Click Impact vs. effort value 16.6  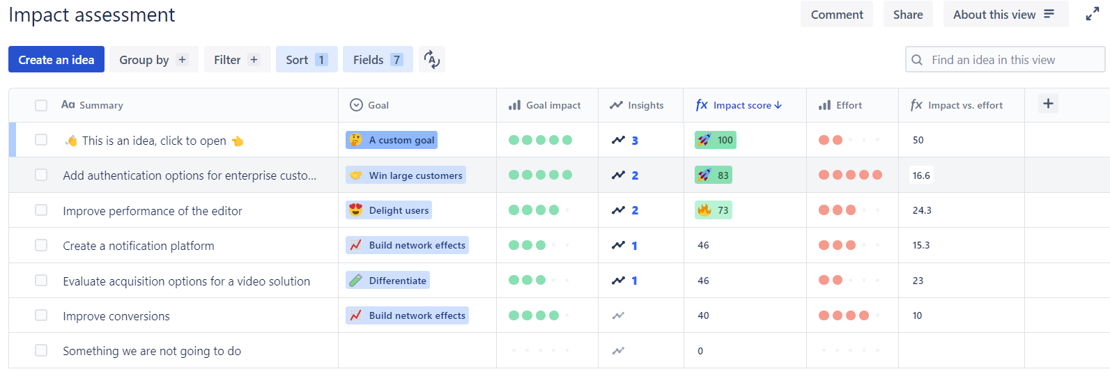click(x=921, y=175)
